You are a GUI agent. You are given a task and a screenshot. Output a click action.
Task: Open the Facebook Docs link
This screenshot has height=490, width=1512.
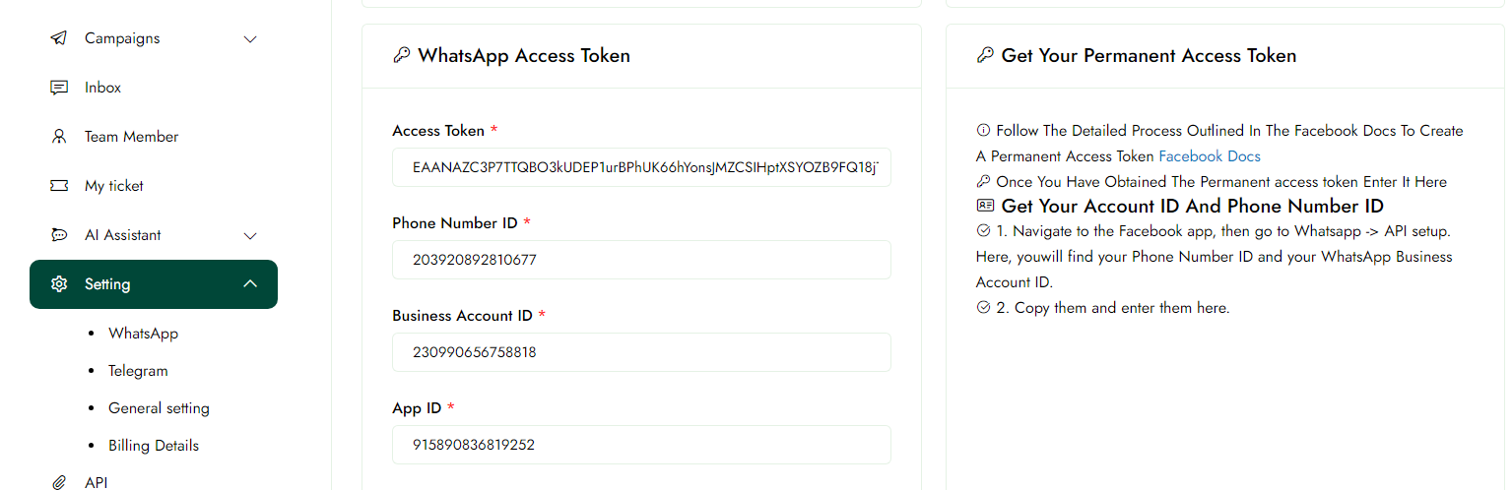pyautogui.click(x=1209, y=156)
